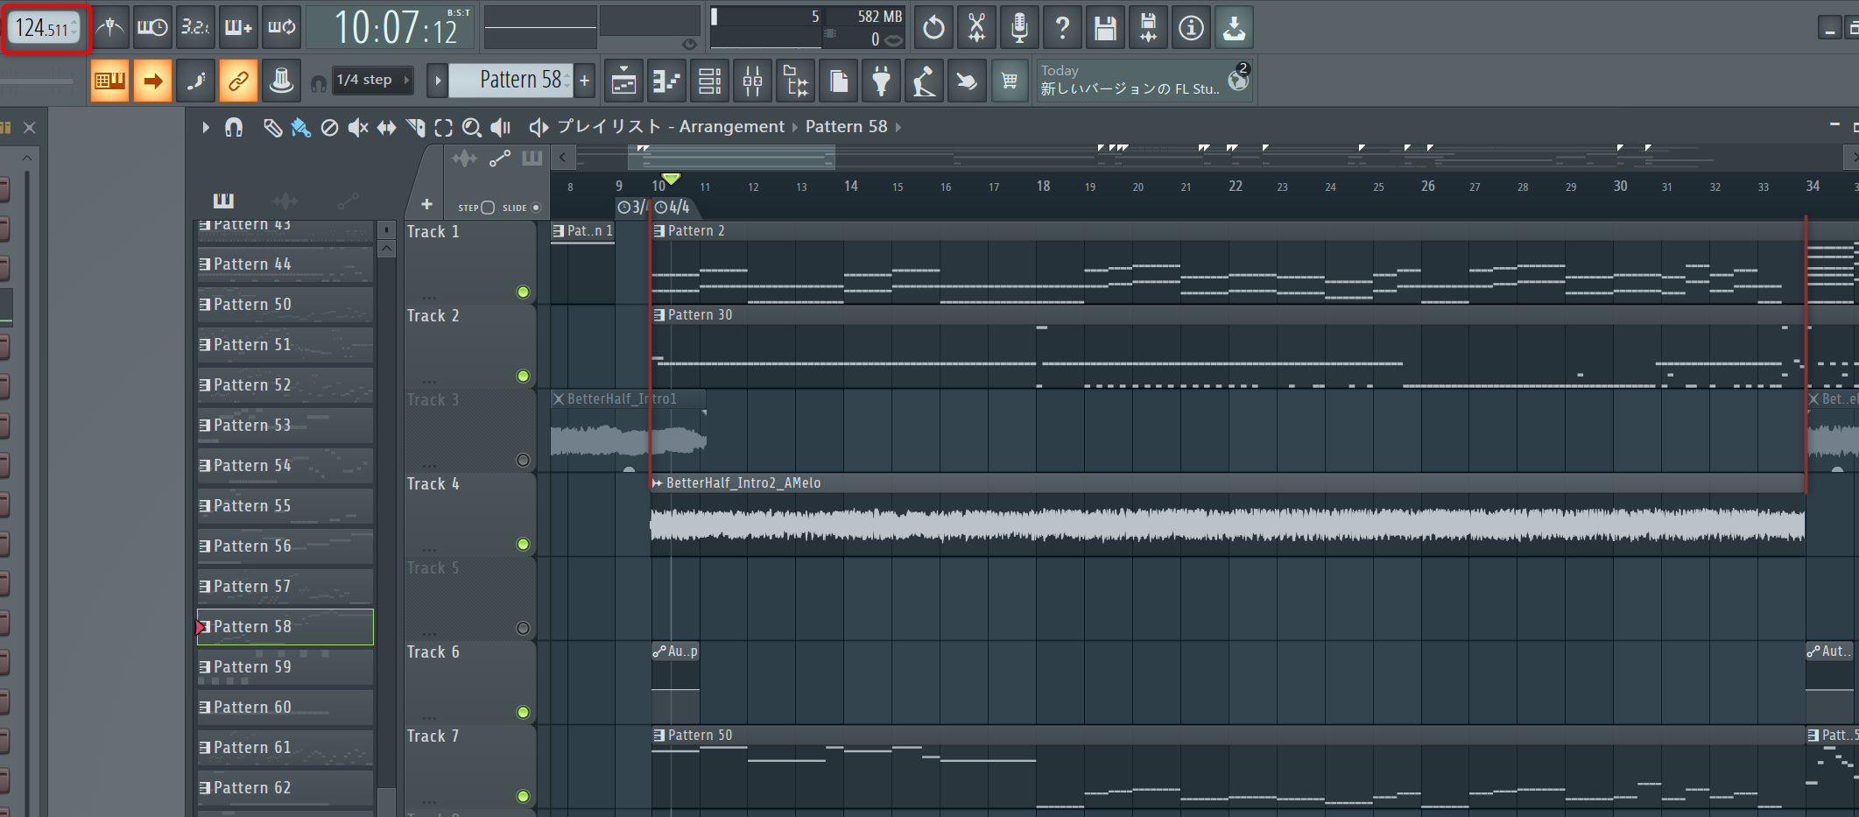The height and width of the screenshot is (817, 1859).
Task: Open the magnet snap menu in playlist
Action: pyautogui.click(x=234, y=128)
